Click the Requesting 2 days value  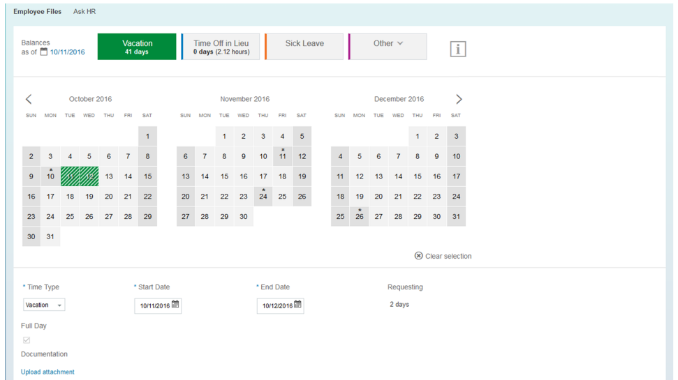coord(399,305)
